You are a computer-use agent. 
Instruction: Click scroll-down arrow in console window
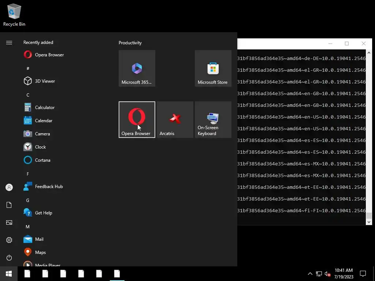(369, 222)
